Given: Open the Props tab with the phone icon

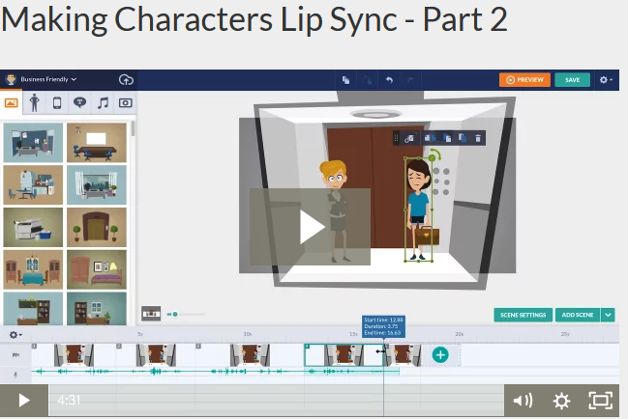Looking at the screenshot, I should (57, 103).
